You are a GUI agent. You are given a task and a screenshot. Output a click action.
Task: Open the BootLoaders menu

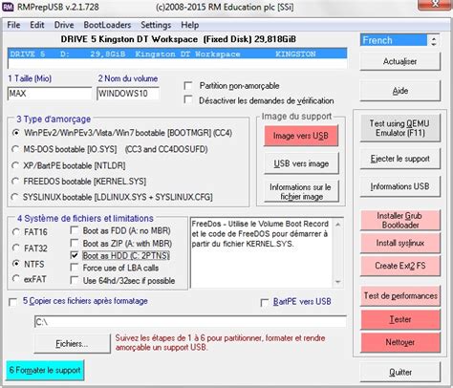(107, 25)
